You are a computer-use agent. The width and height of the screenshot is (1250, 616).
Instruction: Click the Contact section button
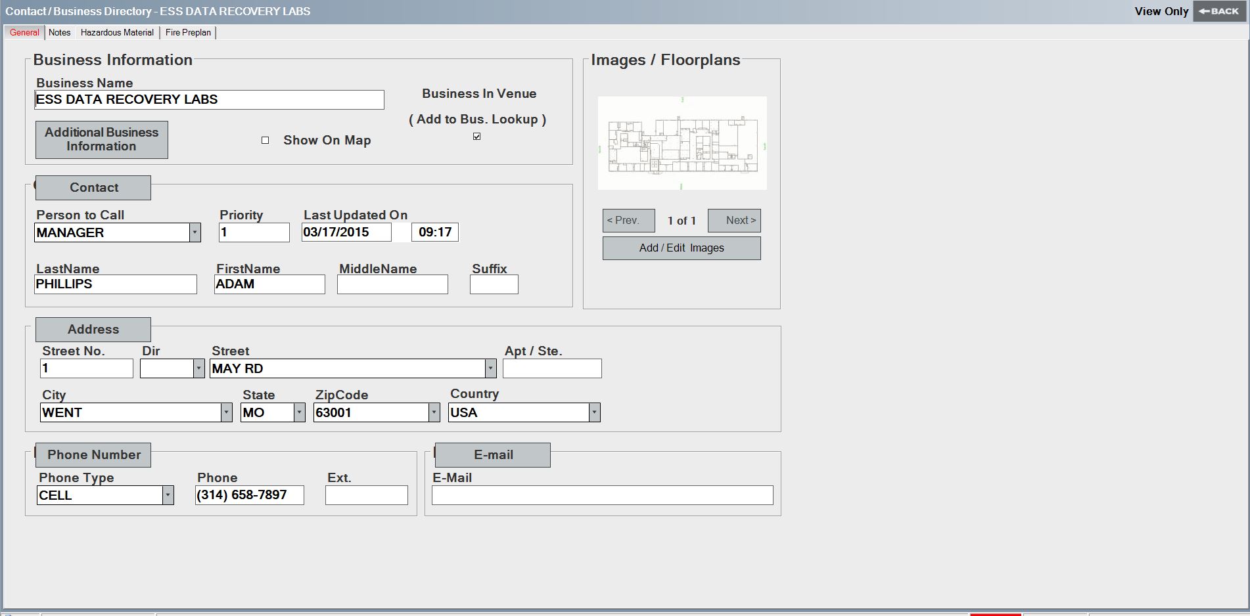pos(93,188)
